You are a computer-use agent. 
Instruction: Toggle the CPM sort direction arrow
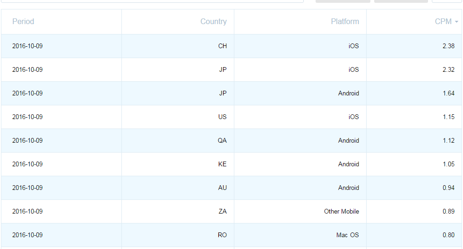(456, 22)
